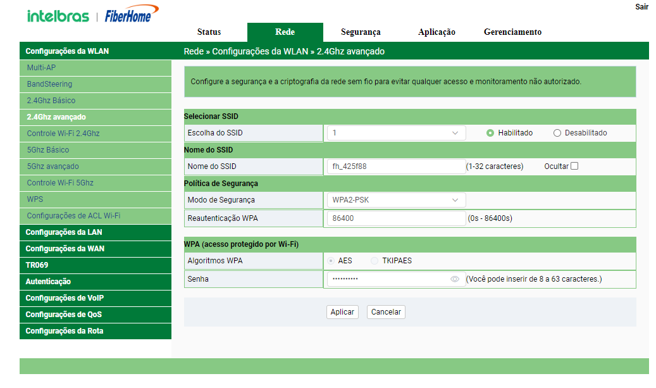
Task: Click the 'Você pode inserir de 8 a 63 caracteres' hint
Action: click(x=534, y=279)
